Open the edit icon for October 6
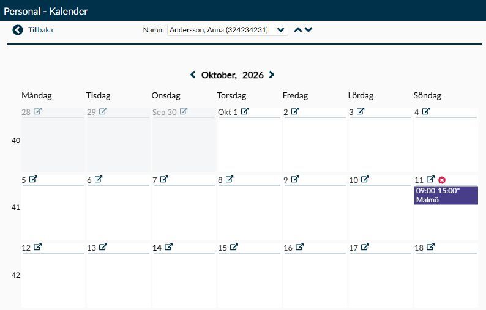This screenshot has height=310, width=486. click(99, 179)
